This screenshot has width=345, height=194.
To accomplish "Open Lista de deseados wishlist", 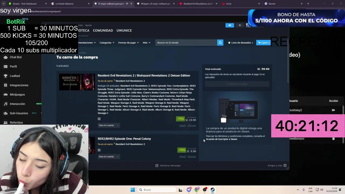I will pyautogui.click(x=240, y=43).
